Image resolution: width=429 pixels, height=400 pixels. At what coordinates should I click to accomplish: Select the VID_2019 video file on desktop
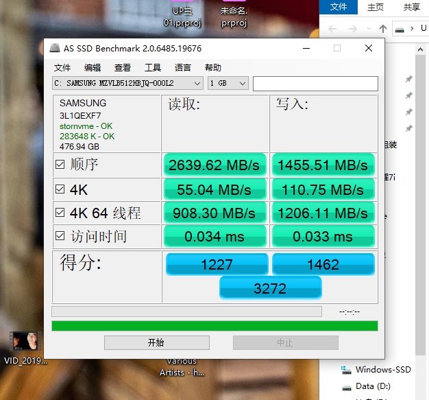pyautogui.click(x=25, y=348)
